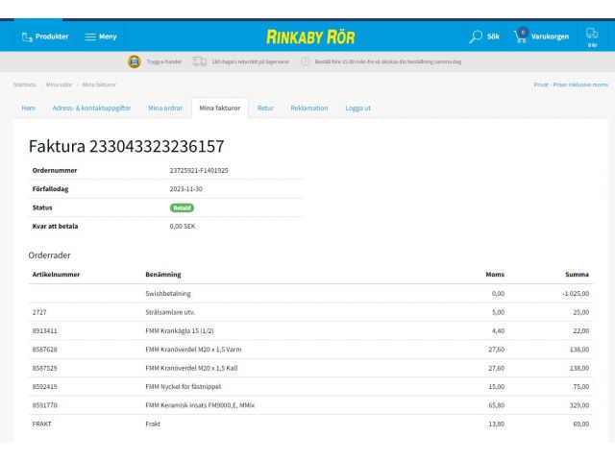Open the Retur tab

tap(265, 108)
